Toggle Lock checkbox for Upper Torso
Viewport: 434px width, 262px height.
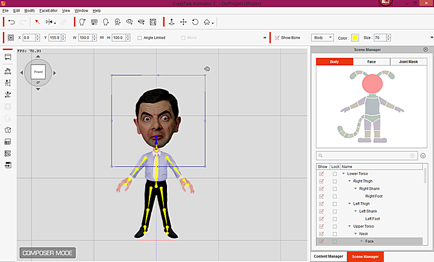coord(335,226)
